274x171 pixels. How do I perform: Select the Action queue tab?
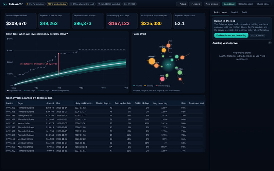[220, 12]
